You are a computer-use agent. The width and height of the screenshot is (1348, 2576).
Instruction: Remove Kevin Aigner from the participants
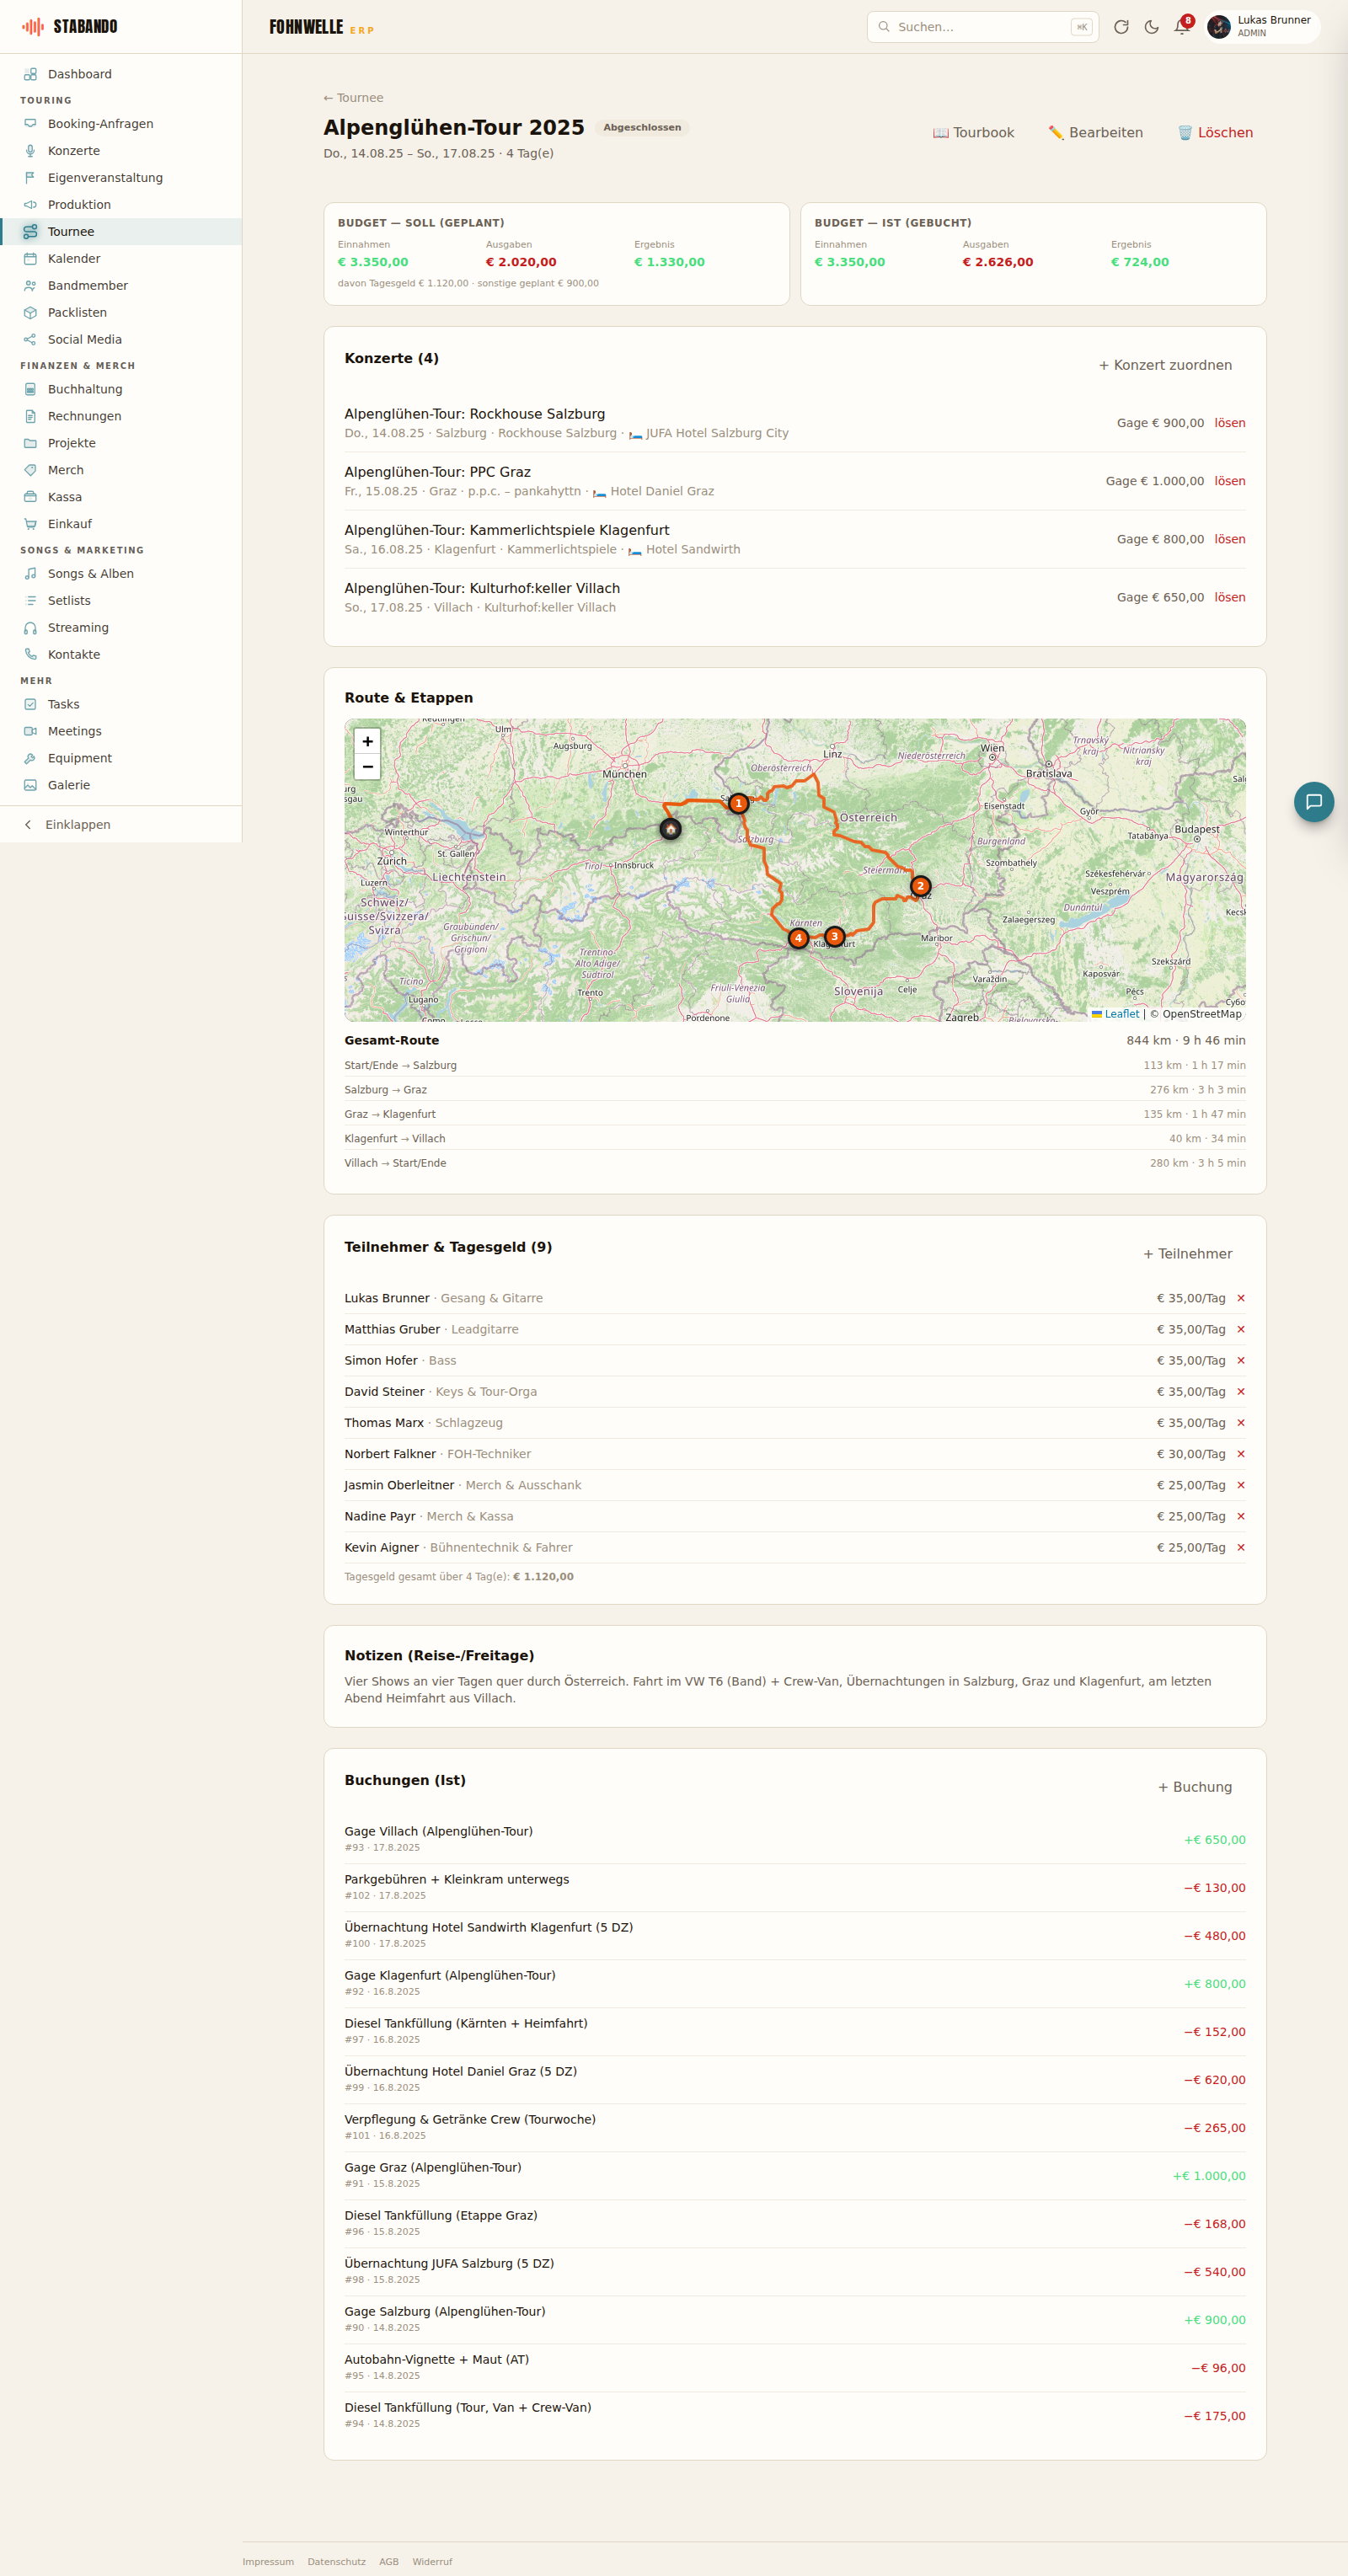tap(1240, 1547)
